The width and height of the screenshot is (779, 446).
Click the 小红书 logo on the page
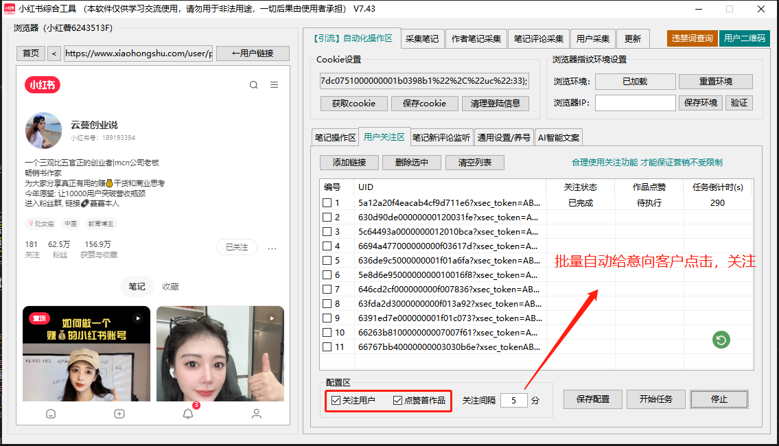coord(43,85)
